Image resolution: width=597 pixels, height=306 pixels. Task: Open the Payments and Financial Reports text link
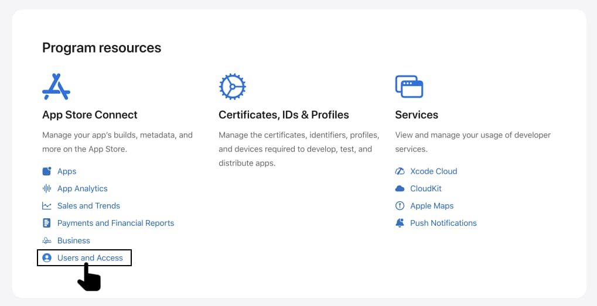[115, 223]
